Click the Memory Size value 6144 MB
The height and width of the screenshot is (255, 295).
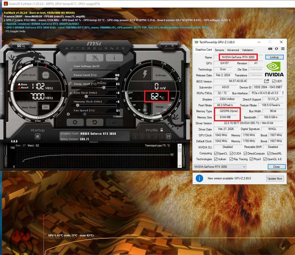225,117
